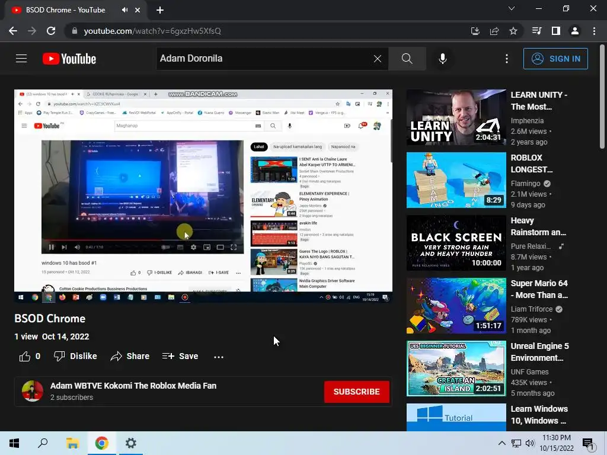Open Chrome tab search chevron
The width and height of the screenshot is (607, 455).
tap(512, 8)
